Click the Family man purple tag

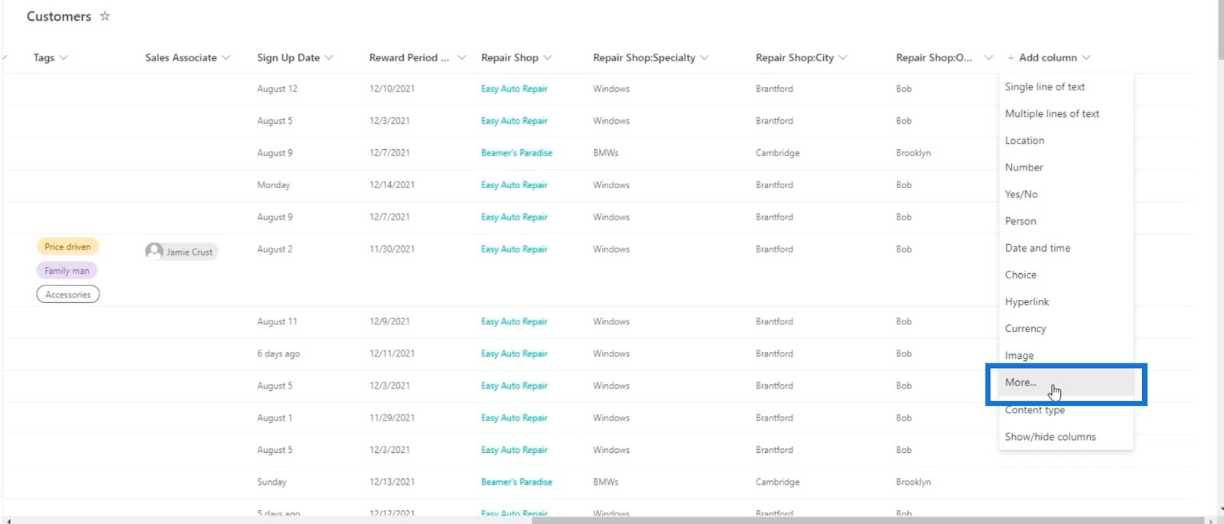pos(67,270)
